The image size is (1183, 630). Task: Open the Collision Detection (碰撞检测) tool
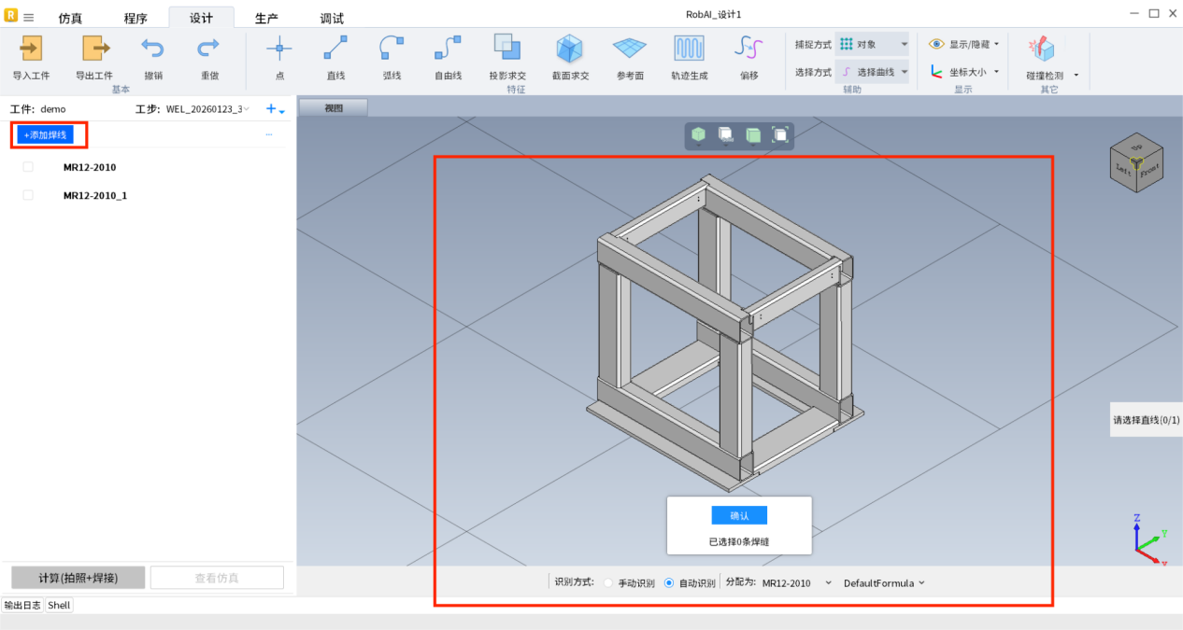(x=1043, y=49)
